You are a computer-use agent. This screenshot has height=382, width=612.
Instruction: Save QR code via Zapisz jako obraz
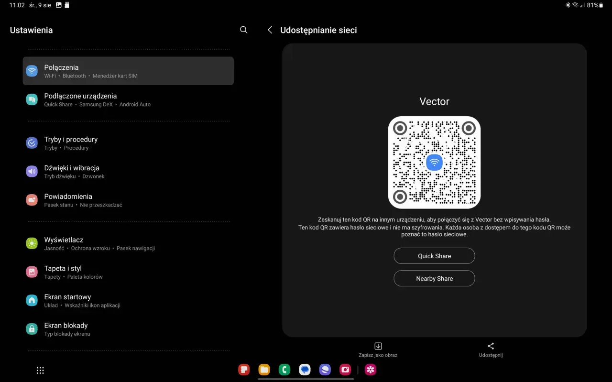click(x=378, y=350)
